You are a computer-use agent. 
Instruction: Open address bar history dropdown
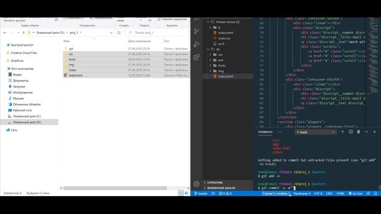point(111,33)
